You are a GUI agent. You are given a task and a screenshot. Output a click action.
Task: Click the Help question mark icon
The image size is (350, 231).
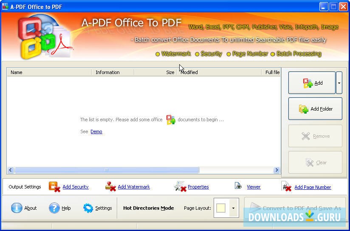pos(54,208)
